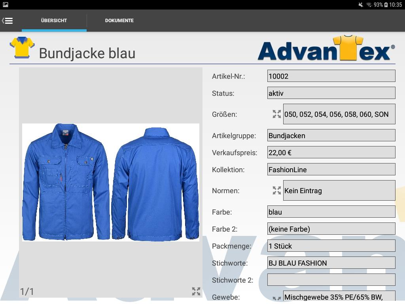Click the AdvanTex logo
The width and height of the screenshot is (405, 304).
pos(326,48)
